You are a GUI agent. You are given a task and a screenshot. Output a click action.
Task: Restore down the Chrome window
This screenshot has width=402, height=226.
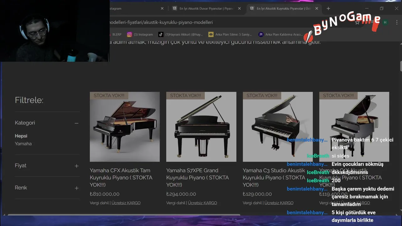pyautogui.click(x=382, y=8)
